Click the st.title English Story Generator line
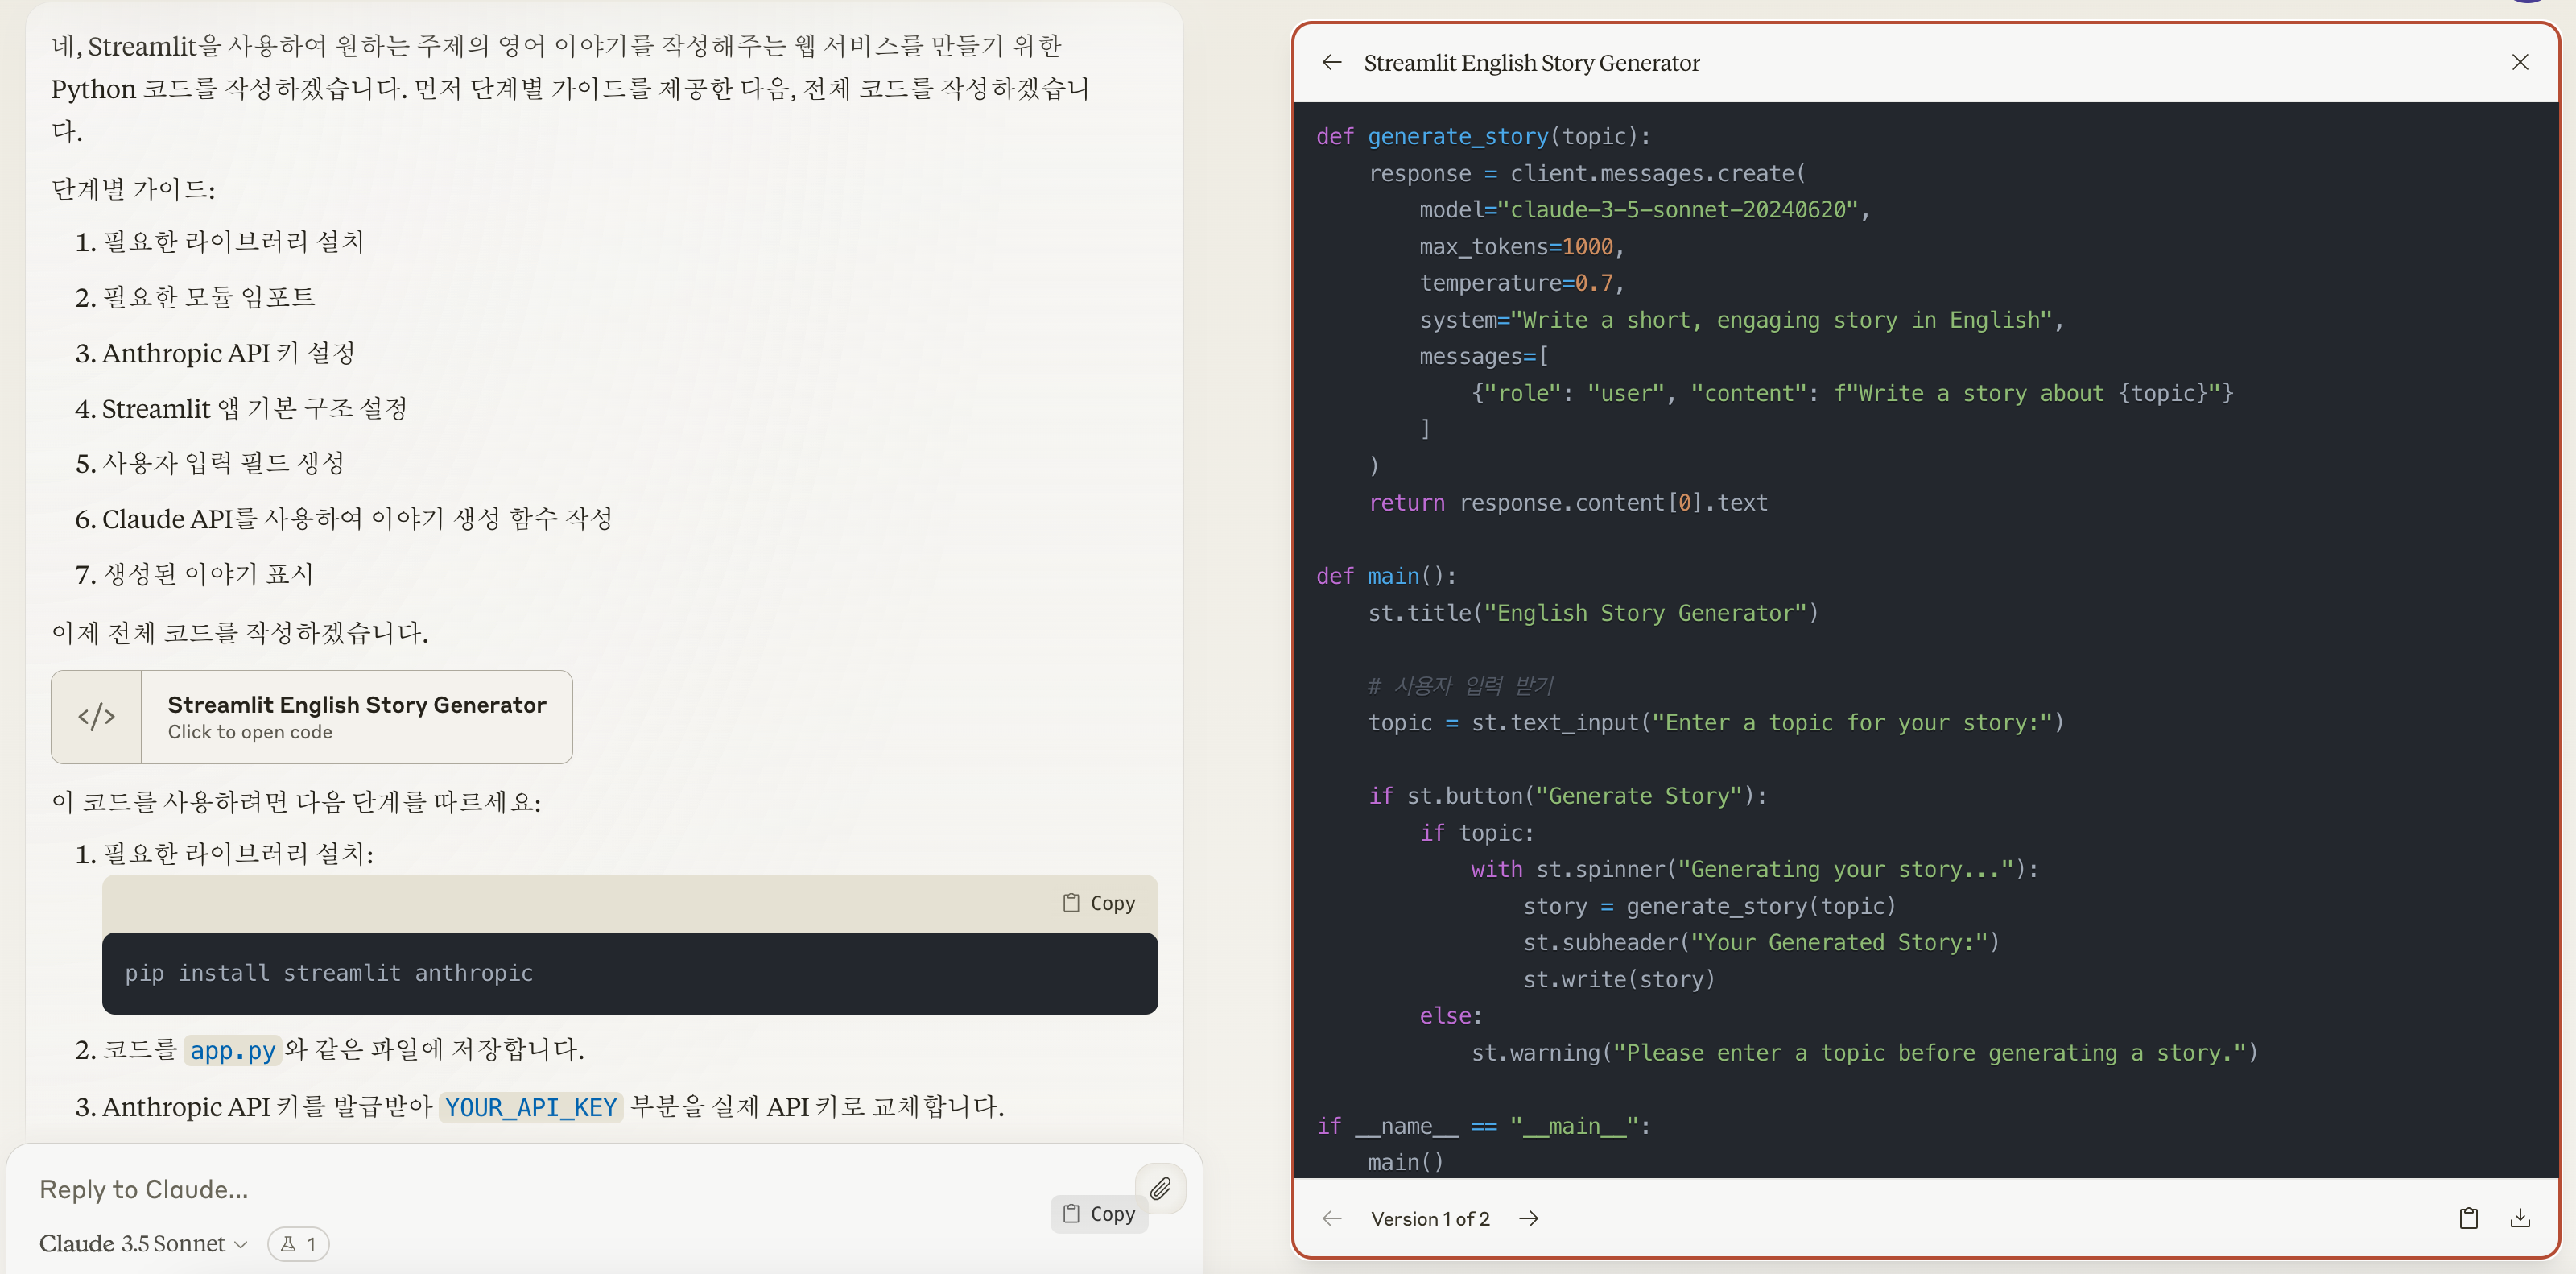The image size is (2576, 1274). 1592,612
